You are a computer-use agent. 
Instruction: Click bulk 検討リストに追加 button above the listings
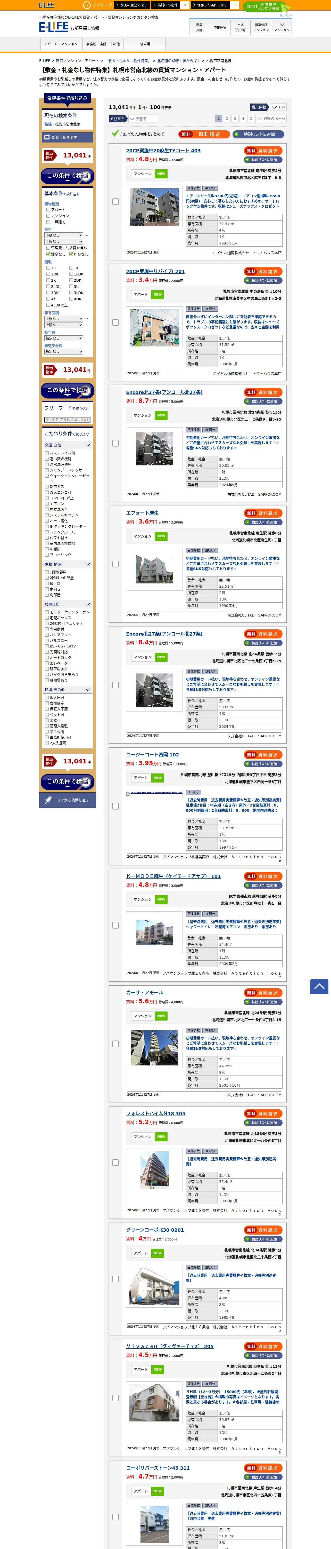tap(258, 134)
